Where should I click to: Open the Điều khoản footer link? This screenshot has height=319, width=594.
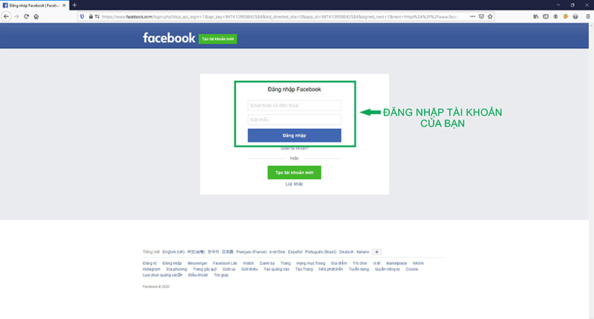click(198, 275)
